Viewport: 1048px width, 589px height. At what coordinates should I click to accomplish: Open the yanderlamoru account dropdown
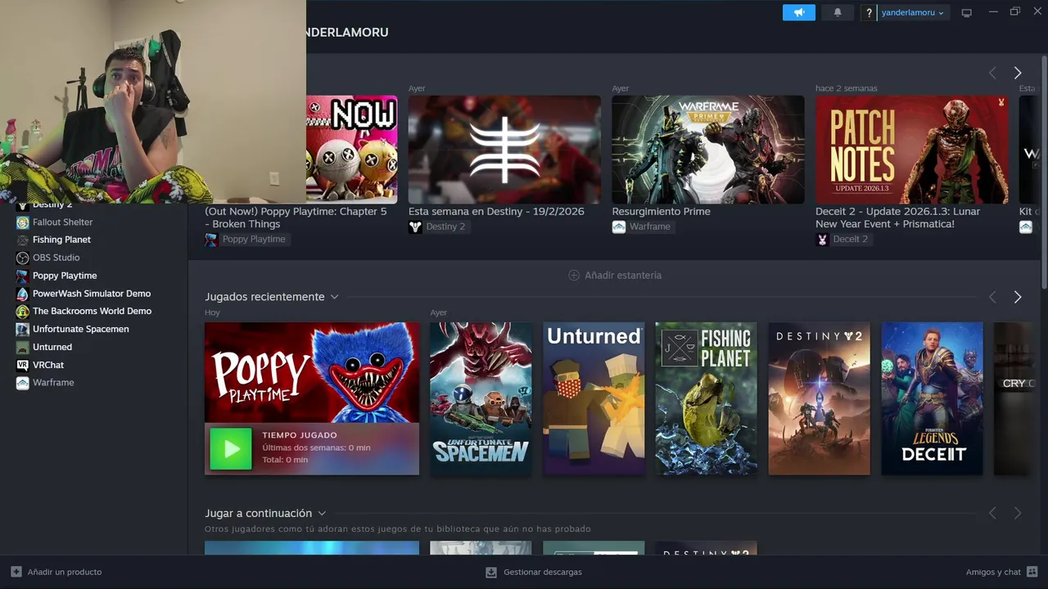coord(913,13)
